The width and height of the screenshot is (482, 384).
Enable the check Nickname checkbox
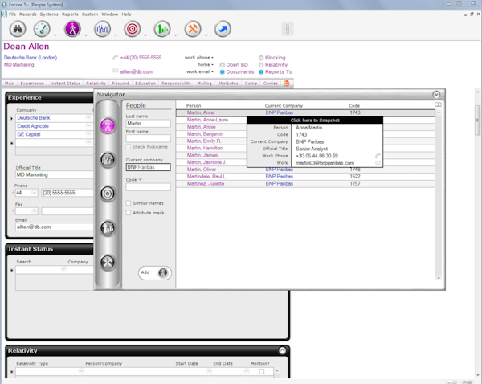click(129, 147)
